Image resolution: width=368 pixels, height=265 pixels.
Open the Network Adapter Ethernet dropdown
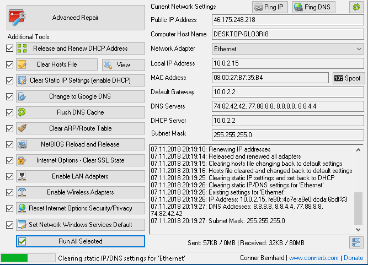pos(288,48)
